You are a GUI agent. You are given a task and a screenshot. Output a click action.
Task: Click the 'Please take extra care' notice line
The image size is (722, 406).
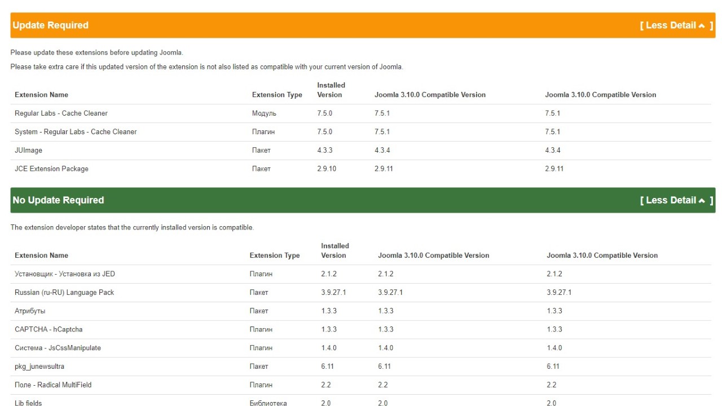coord(206,67)
